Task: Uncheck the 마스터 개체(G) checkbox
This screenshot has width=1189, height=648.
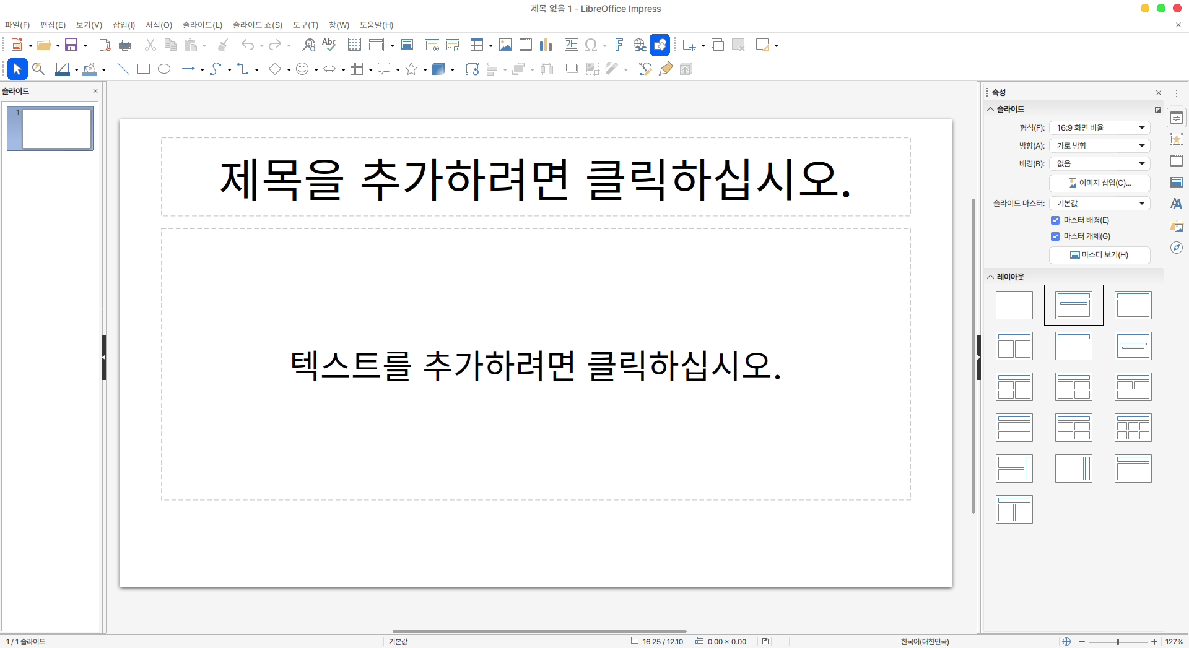Action: click(x=1055, y=236)
